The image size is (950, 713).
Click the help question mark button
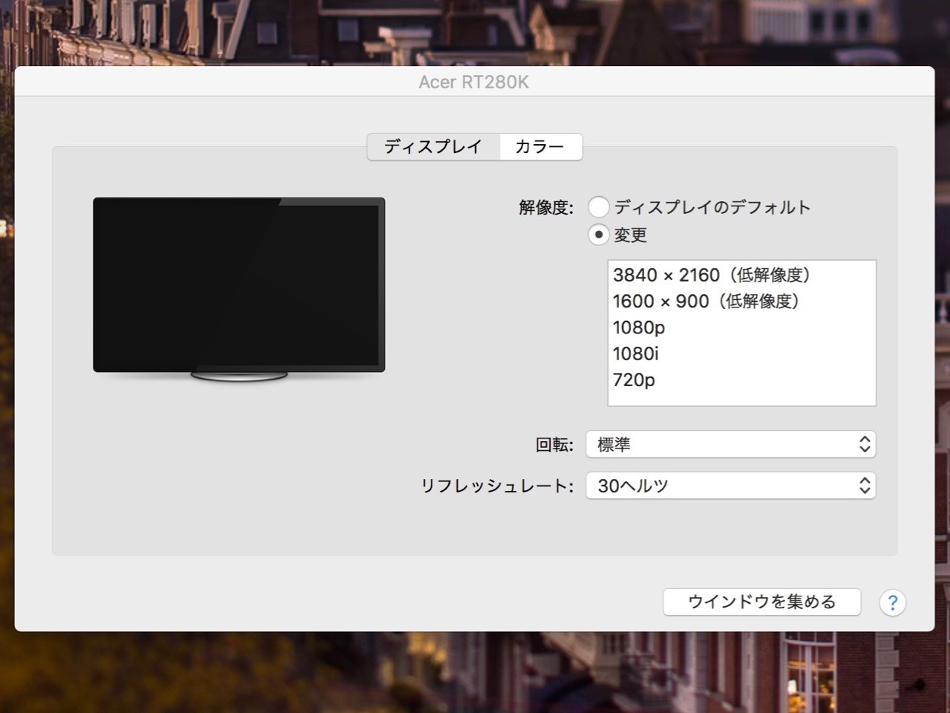coord(892,602)
